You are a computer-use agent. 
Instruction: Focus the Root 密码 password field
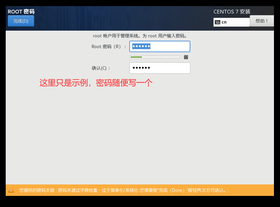[x=160, y=46]
